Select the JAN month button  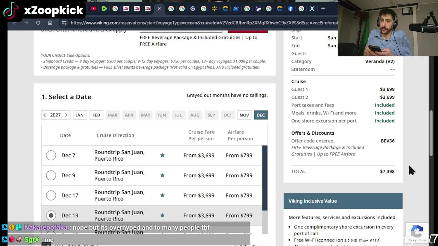point(79,115)
